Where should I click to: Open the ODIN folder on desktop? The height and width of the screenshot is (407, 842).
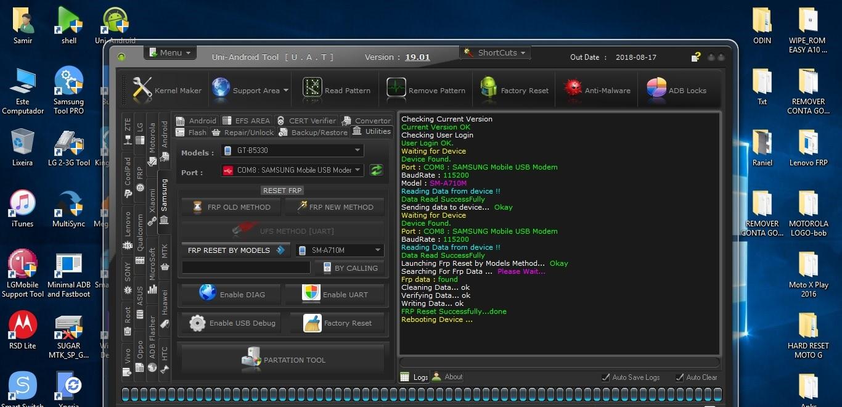(762, 26)
